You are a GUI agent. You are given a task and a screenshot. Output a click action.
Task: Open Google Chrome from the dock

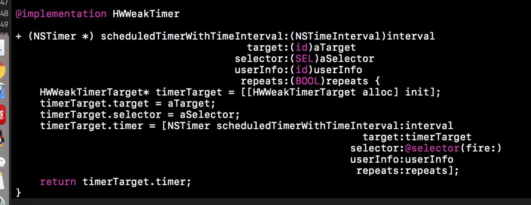(2, 70)
